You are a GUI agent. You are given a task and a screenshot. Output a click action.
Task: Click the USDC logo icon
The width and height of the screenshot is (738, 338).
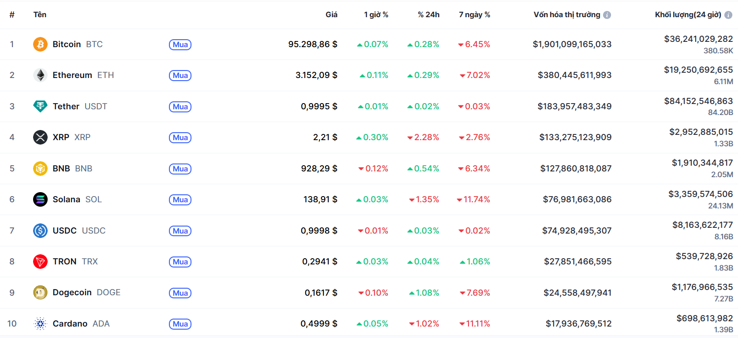[40, 230]
